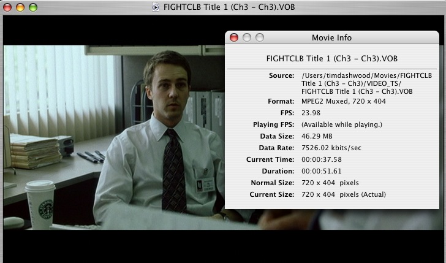The width and height of the screenshot is (446, 263).
Task: Select the Data Rate value 7526.02 kbits/sec
Action: click(331, 148)
